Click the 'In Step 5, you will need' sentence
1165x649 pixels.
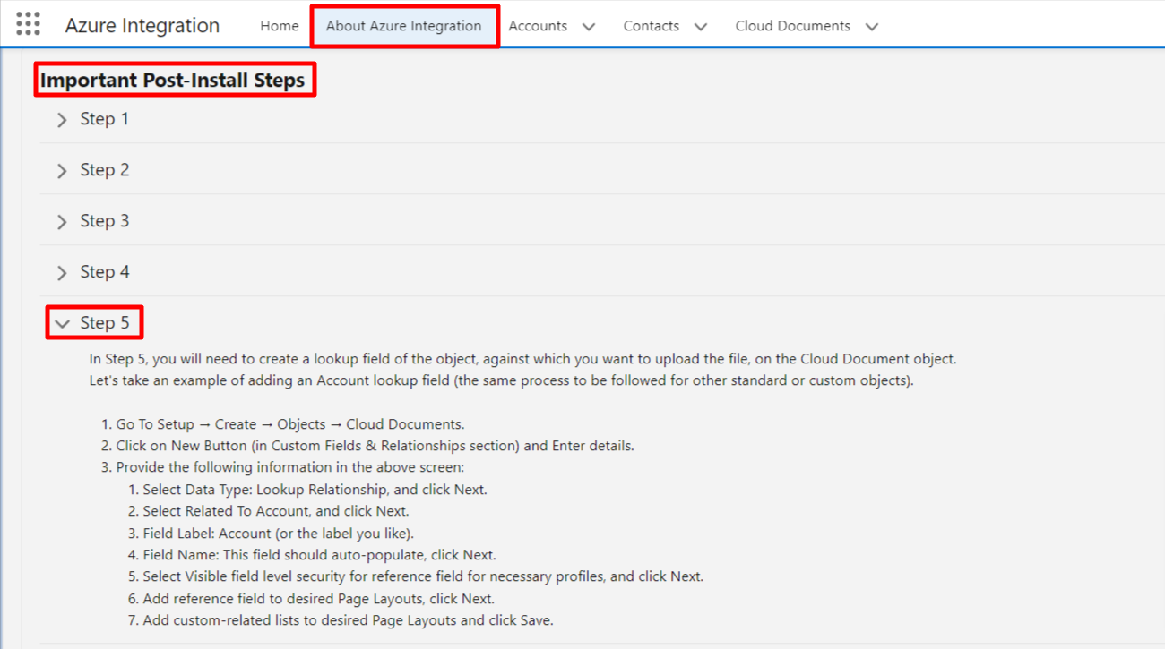(523, 359)
